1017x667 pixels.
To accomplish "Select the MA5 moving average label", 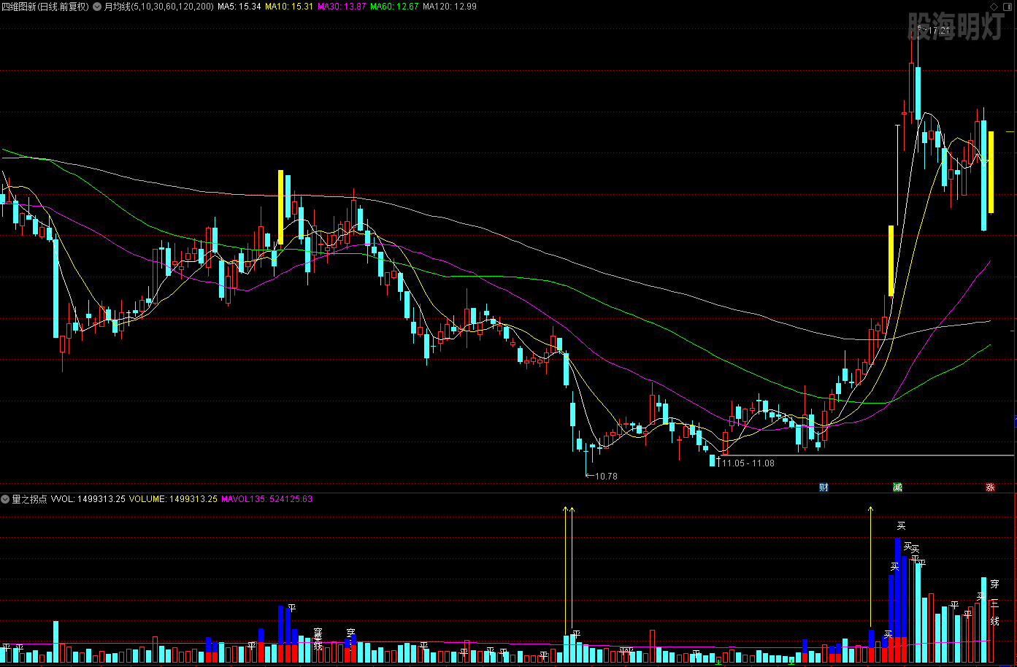I will (239, 7).
